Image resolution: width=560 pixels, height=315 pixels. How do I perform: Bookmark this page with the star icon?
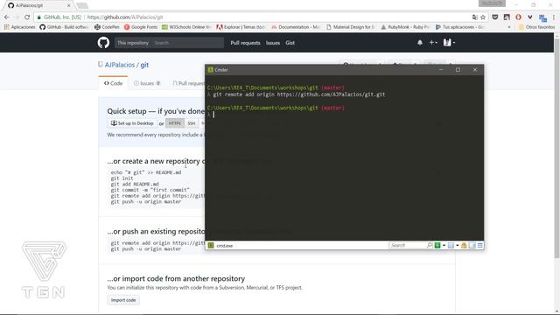click(x=483, y=17)
